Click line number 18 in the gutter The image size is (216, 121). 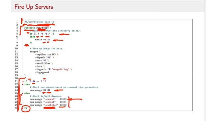pyautogui.click(x=16, y=73)
